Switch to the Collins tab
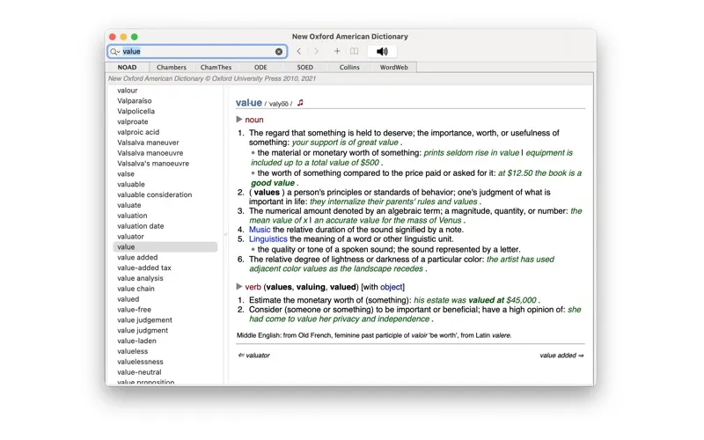 coord(349,68)
